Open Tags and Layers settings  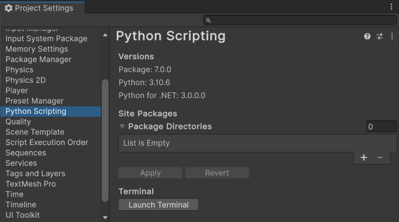pos(50,173)
